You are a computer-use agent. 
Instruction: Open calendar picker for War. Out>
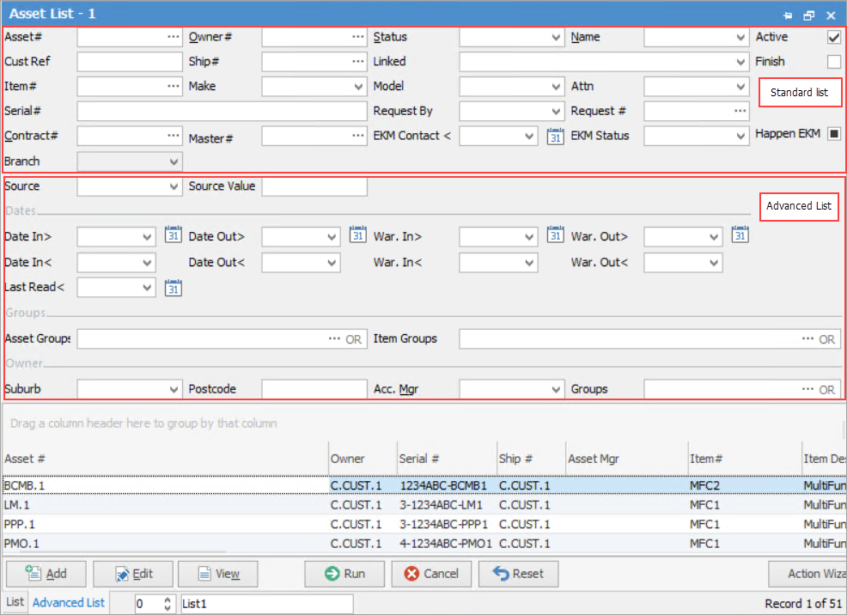pyautogui.click(x=740, y=236)
